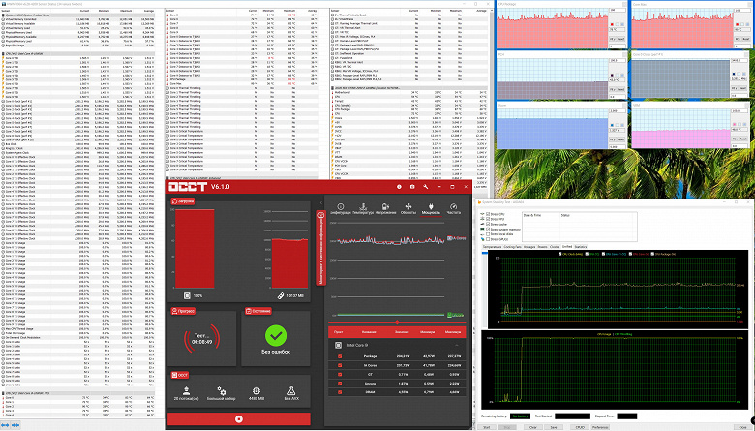Viewport: 755px width, 431px height.
Task: Toggle Stress FPU in AIDA64 stability test
Action: [x=488, y=219]
